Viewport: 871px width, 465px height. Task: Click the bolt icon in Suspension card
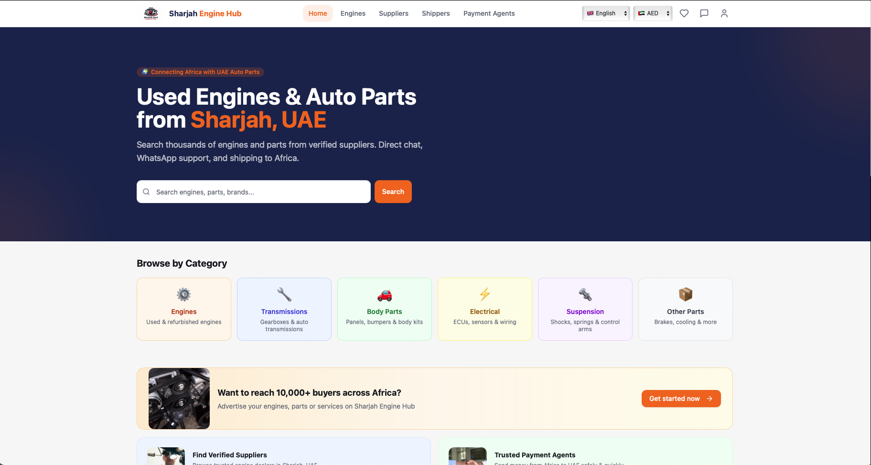click(x=585, y=294)
